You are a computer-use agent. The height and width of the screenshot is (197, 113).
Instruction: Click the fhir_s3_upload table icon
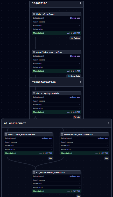(34, 14)
